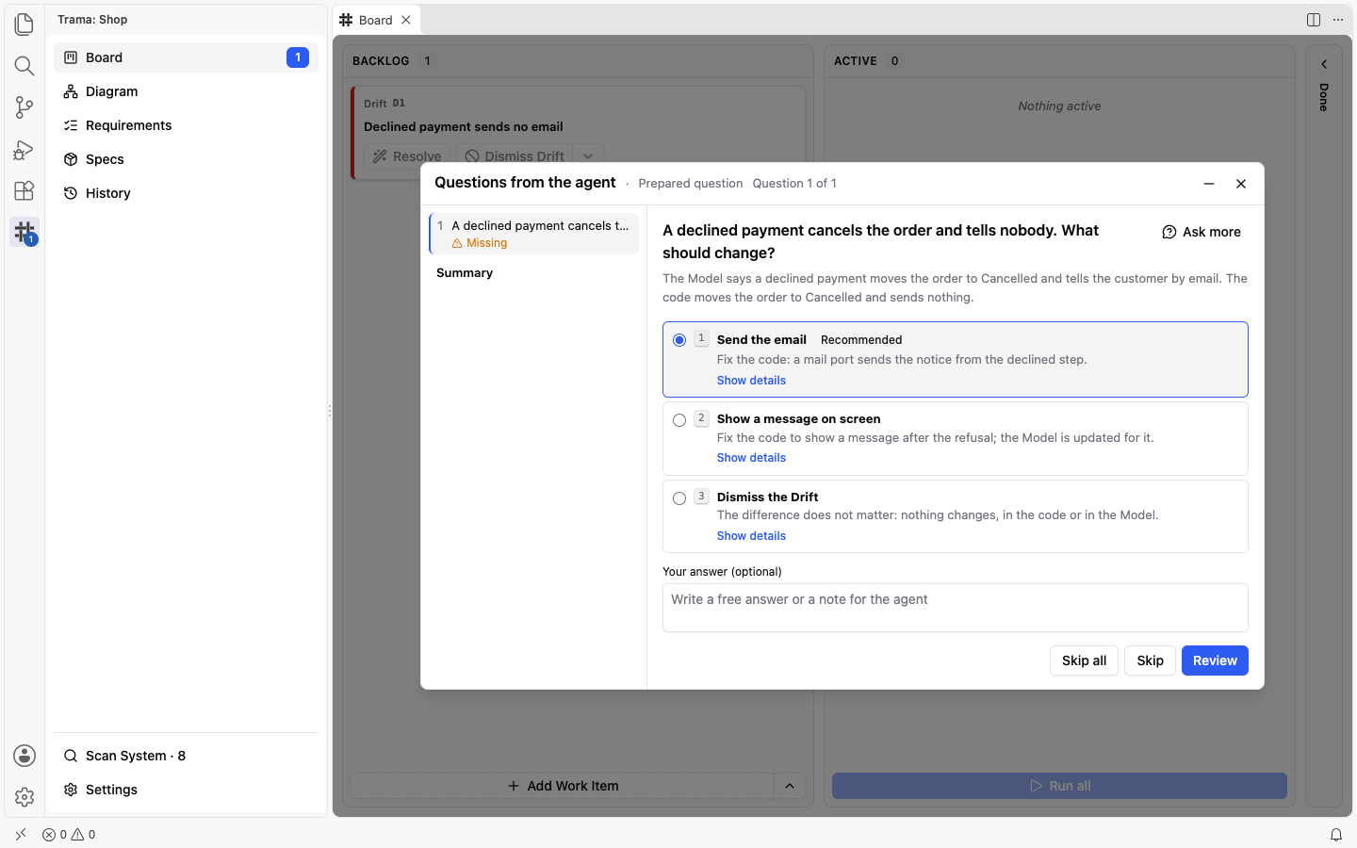Viewport: 1357px width, 848px height.
Task: Select the Summary entry in question list
Action: click(x=533, y=273)
